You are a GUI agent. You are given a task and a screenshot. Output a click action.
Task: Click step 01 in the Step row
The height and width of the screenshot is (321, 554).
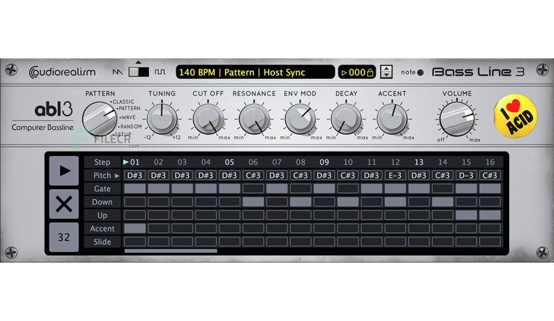click(135, 162)
